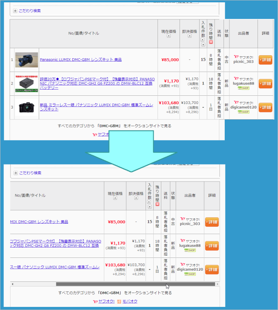Image resolution: width=278 pixels, height=310 pixels.
Task: Click the SHOP badge under digicame0120 in top table
Action: 244,112
